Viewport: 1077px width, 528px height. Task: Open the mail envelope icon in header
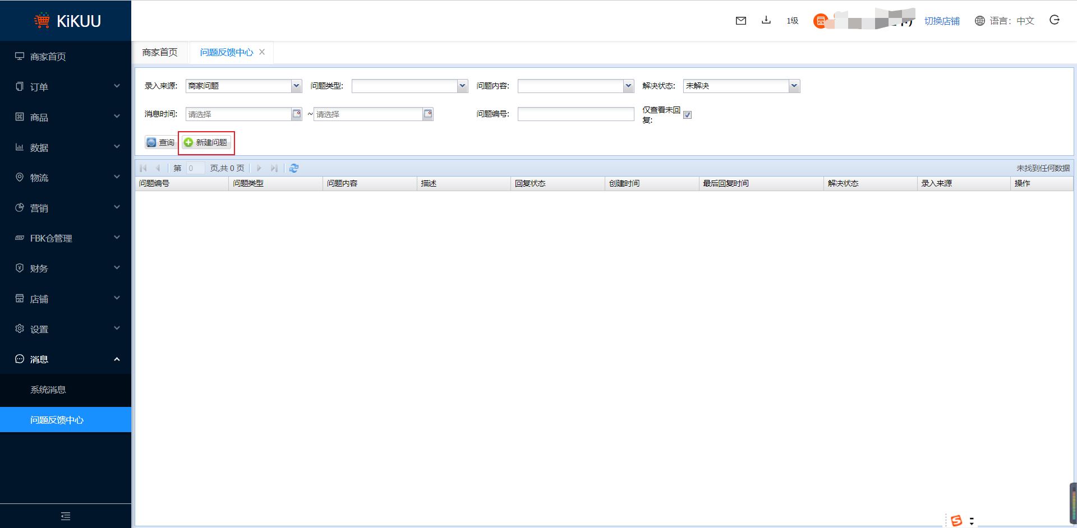tap(740, 21)
